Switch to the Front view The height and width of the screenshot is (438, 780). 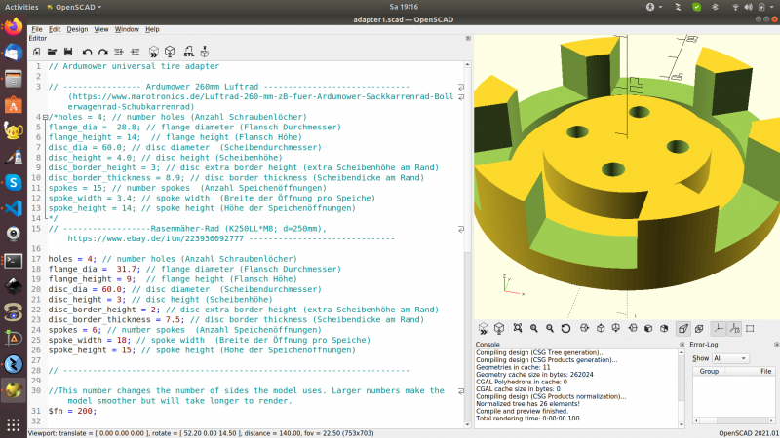pos(648,328)
